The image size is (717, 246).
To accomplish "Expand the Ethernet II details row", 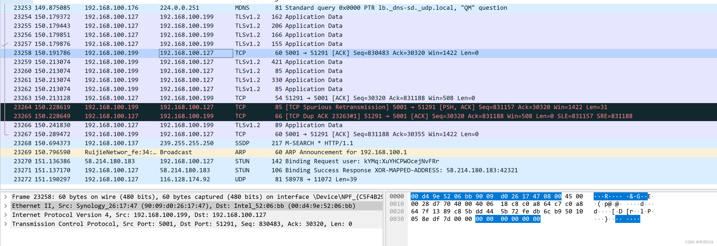I will click(6, 206).
